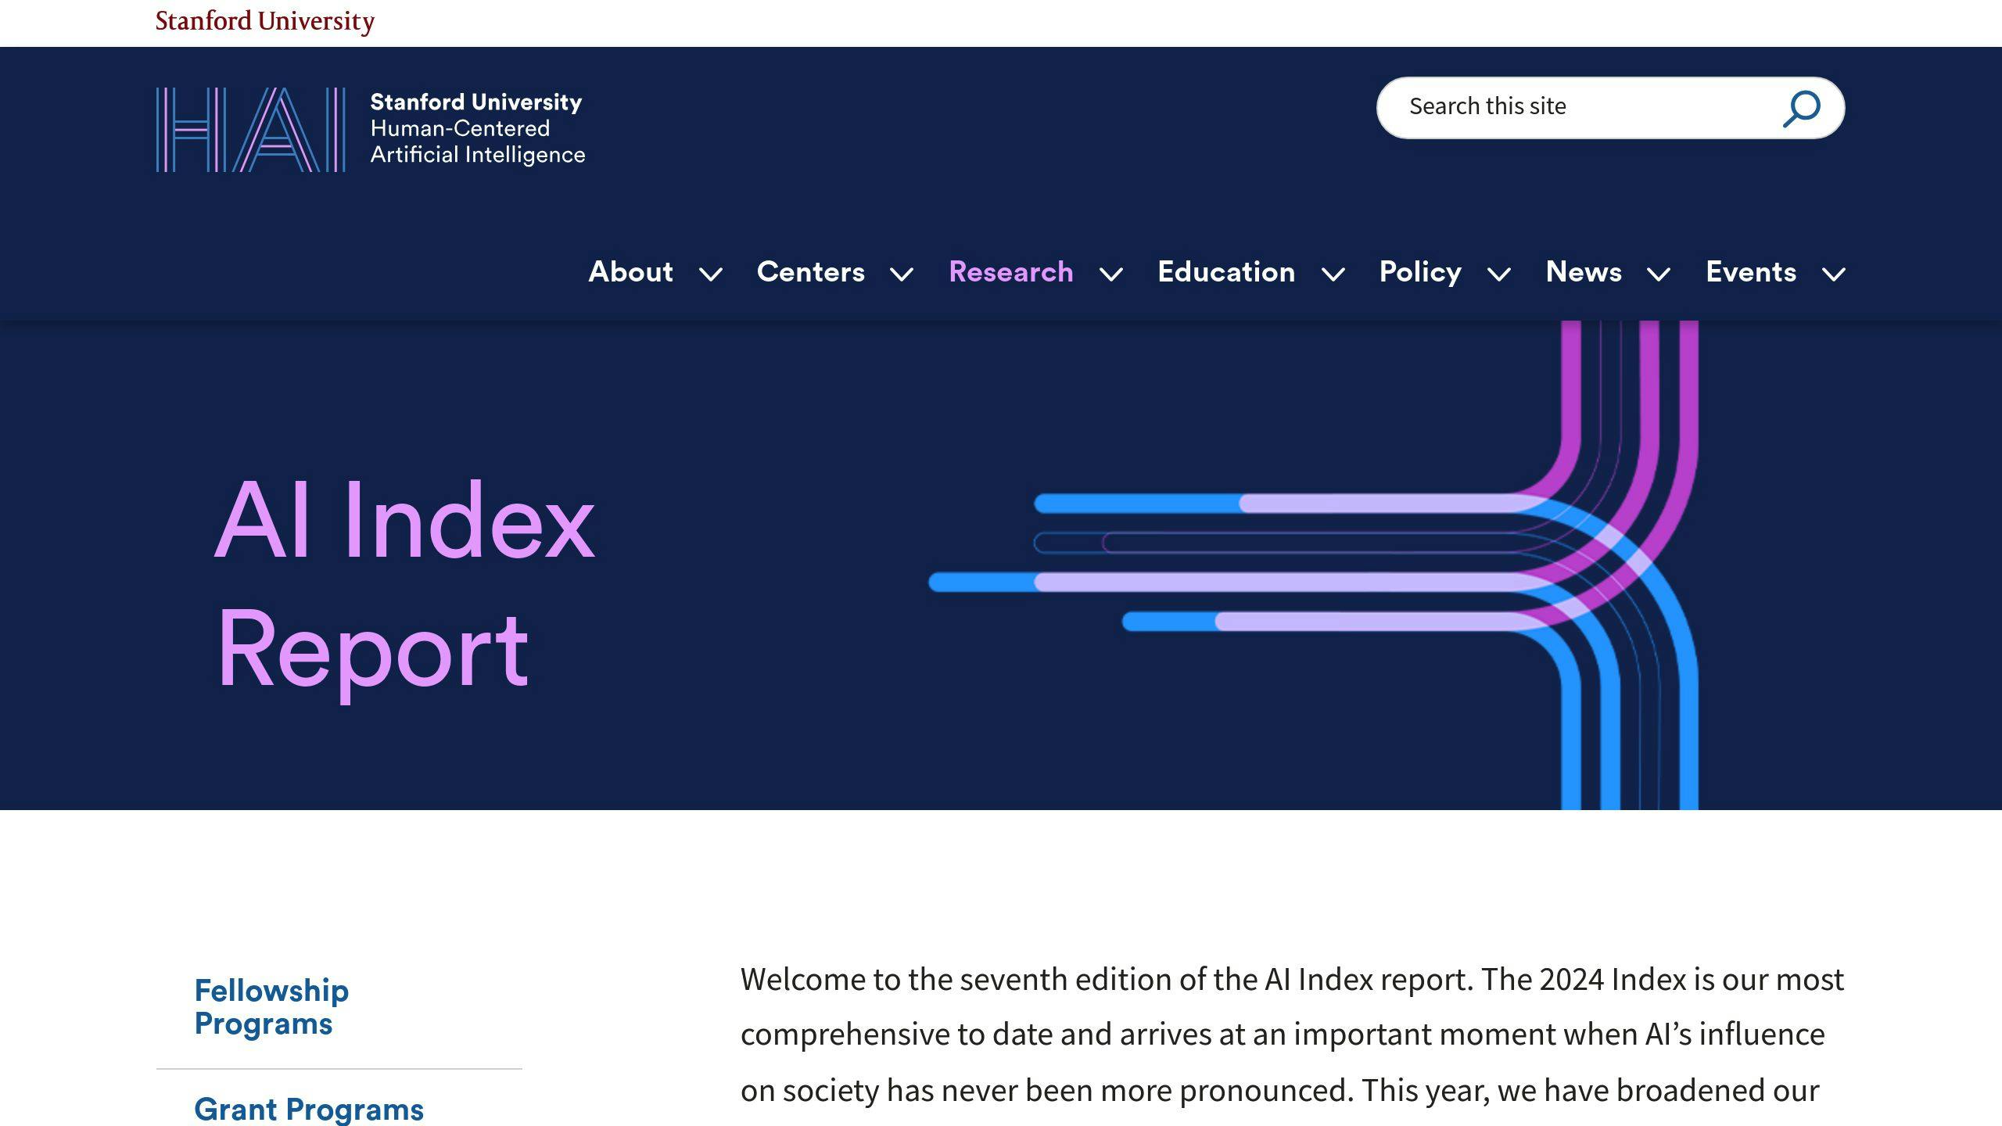Expand the Research navigation dropdown
Screen dimensions: 2002x1126
[1111, 272]
